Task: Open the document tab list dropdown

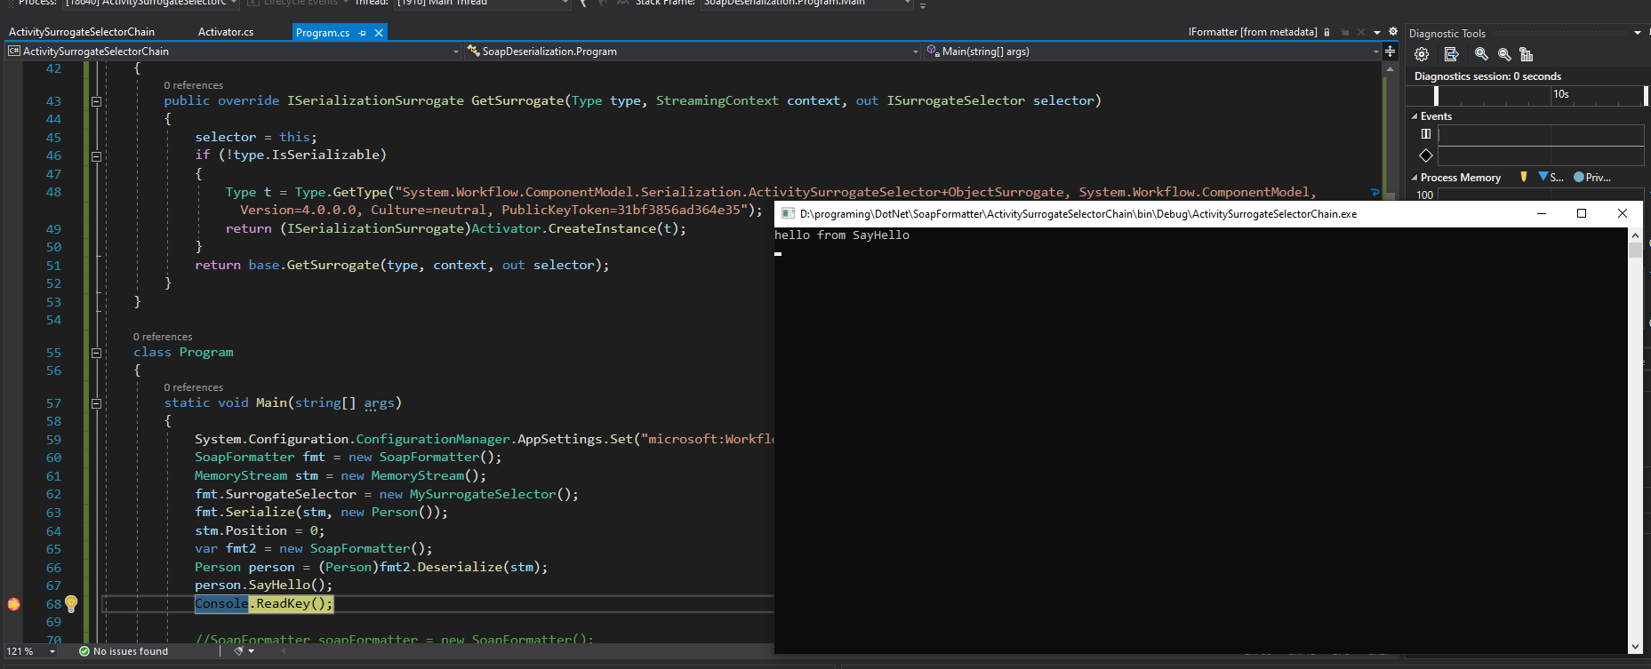Action: (1377, 32)
